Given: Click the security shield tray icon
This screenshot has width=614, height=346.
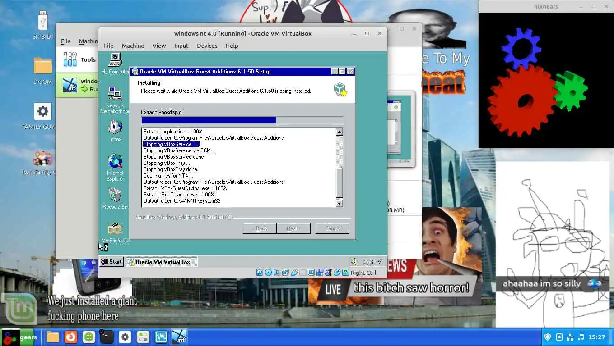Looking at the screenshot, I should point(548,337).
